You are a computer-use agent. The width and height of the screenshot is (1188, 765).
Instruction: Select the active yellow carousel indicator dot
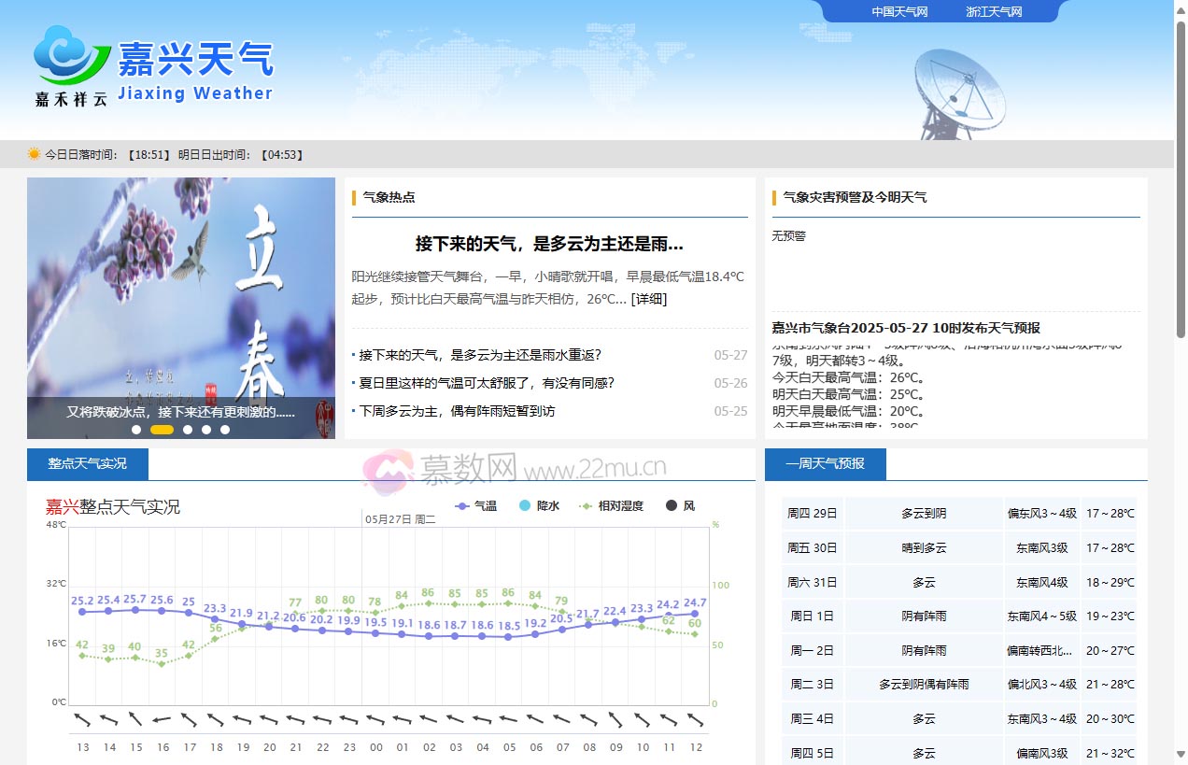click(162, 430)
